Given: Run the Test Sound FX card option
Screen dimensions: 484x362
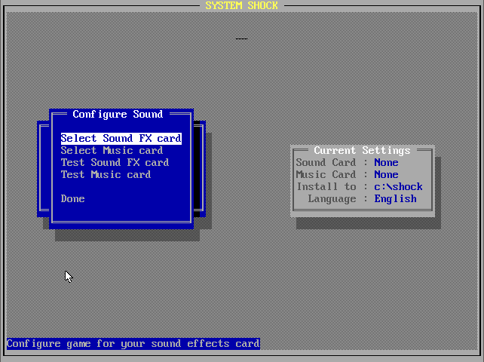Looking at the screenshot, I should [x=115, y=163].
